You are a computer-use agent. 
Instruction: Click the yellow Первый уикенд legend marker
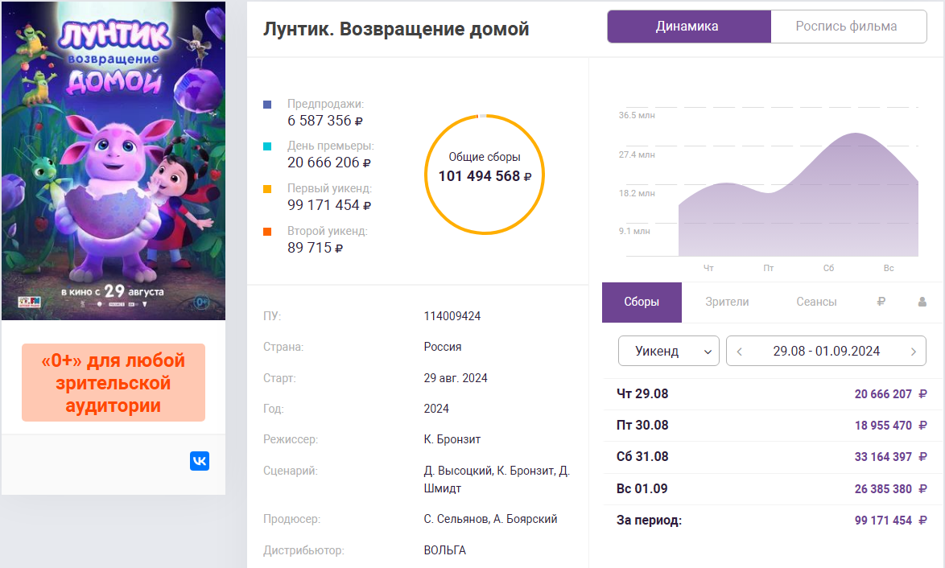point(267,189)
